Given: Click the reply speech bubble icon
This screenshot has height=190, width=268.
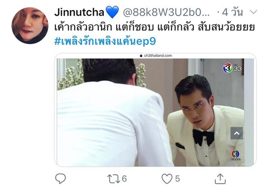Looking at the screenshot, I should pyautogui.click(x=60, y=178).
